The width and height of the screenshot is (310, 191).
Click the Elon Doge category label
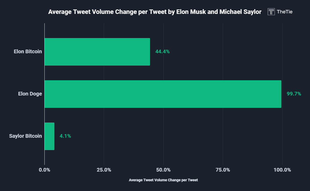[x=30, y=94]
